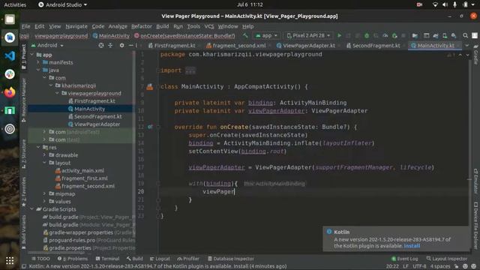Open the Navigate menu
480x270 pixels.
point(76,26)
